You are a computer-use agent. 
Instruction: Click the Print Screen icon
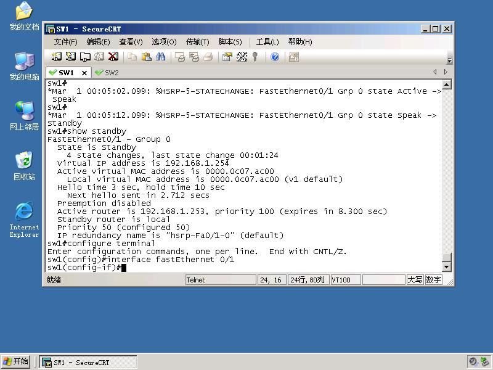coord(180,57)
